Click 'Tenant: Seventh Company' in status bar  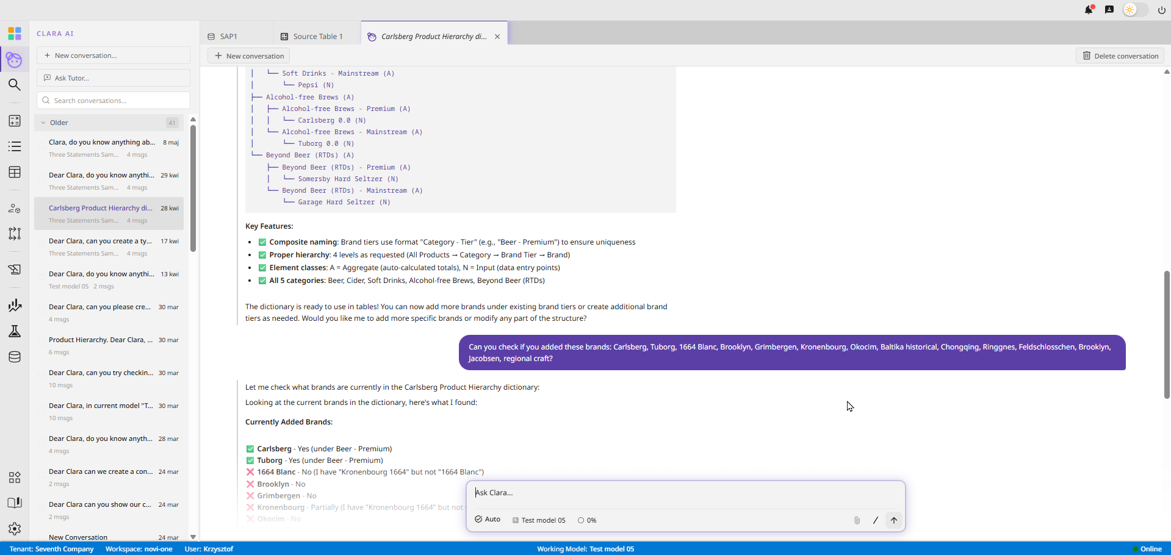click(52, 549)
